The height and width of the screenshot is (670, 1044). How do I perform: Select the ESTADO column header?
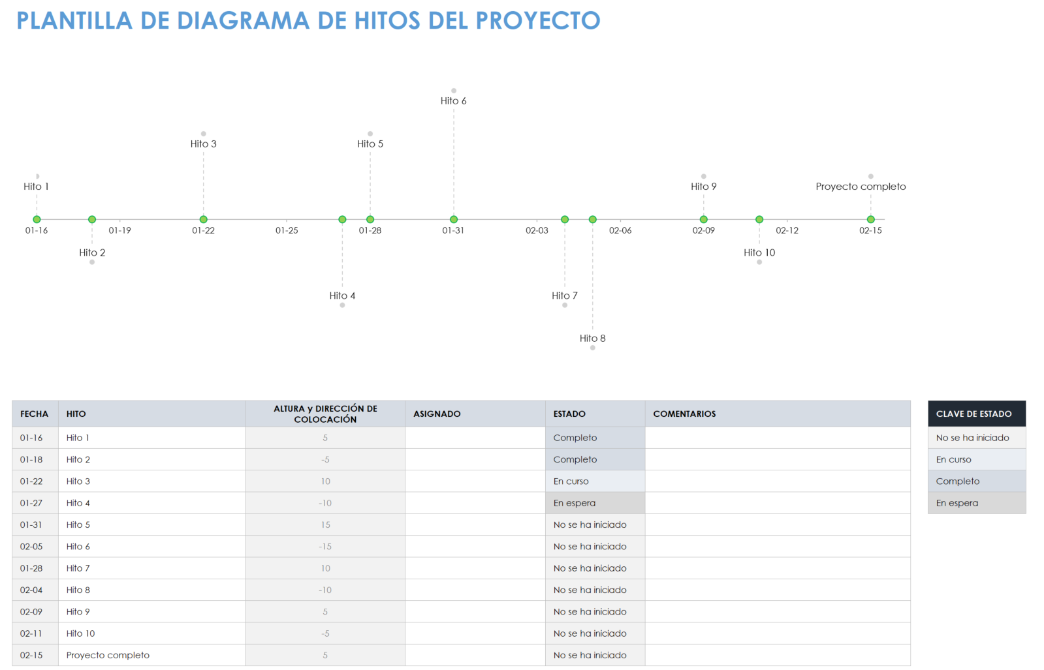coord(595,414)
